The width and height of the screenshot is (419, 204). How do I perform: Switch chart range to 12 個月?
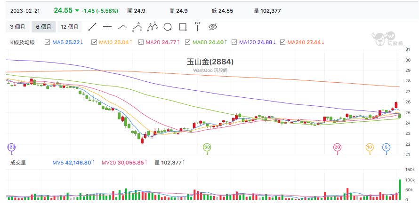tap(70, 27)
